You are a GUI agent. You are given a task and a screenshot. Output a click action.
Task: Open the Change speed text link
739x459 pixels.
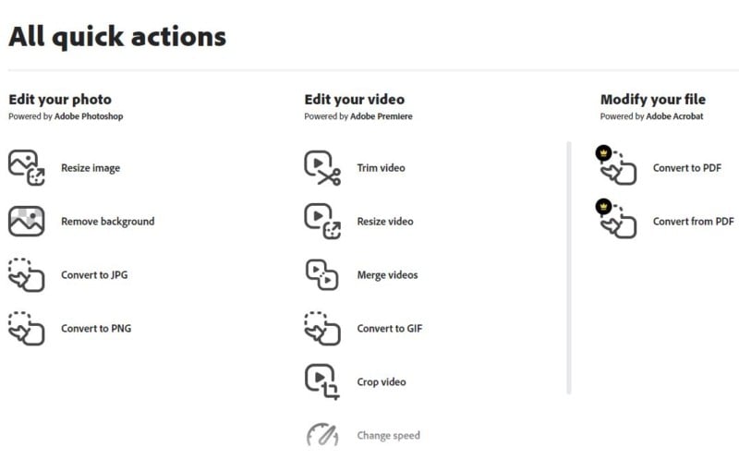pyautogui.click(x=388, y=435)
